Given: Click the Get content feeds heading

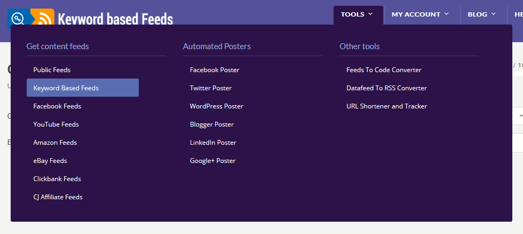Looking at the screenshot, I should (x=58, y=46).
